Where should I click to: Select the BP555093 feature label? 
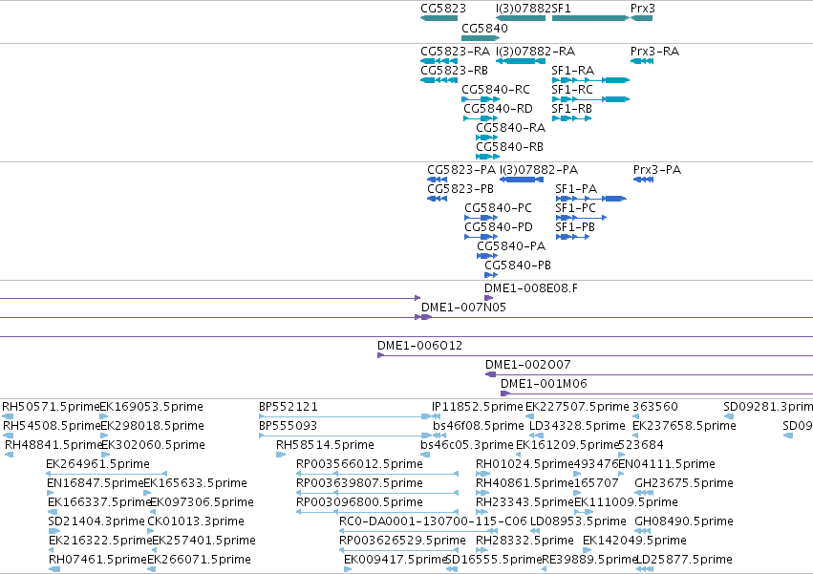[x=288, y=427]
